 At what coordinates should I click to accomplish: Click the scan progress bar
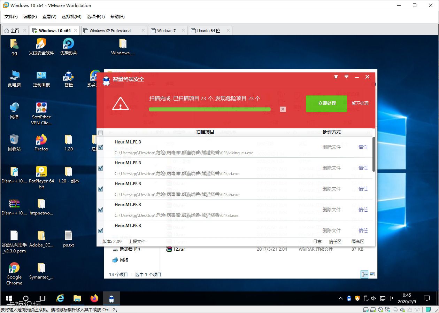[209, 109]
